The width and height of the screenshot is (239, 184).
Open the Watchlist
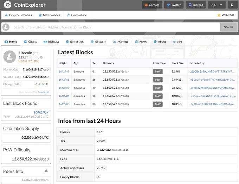click(x=226, y=15)
